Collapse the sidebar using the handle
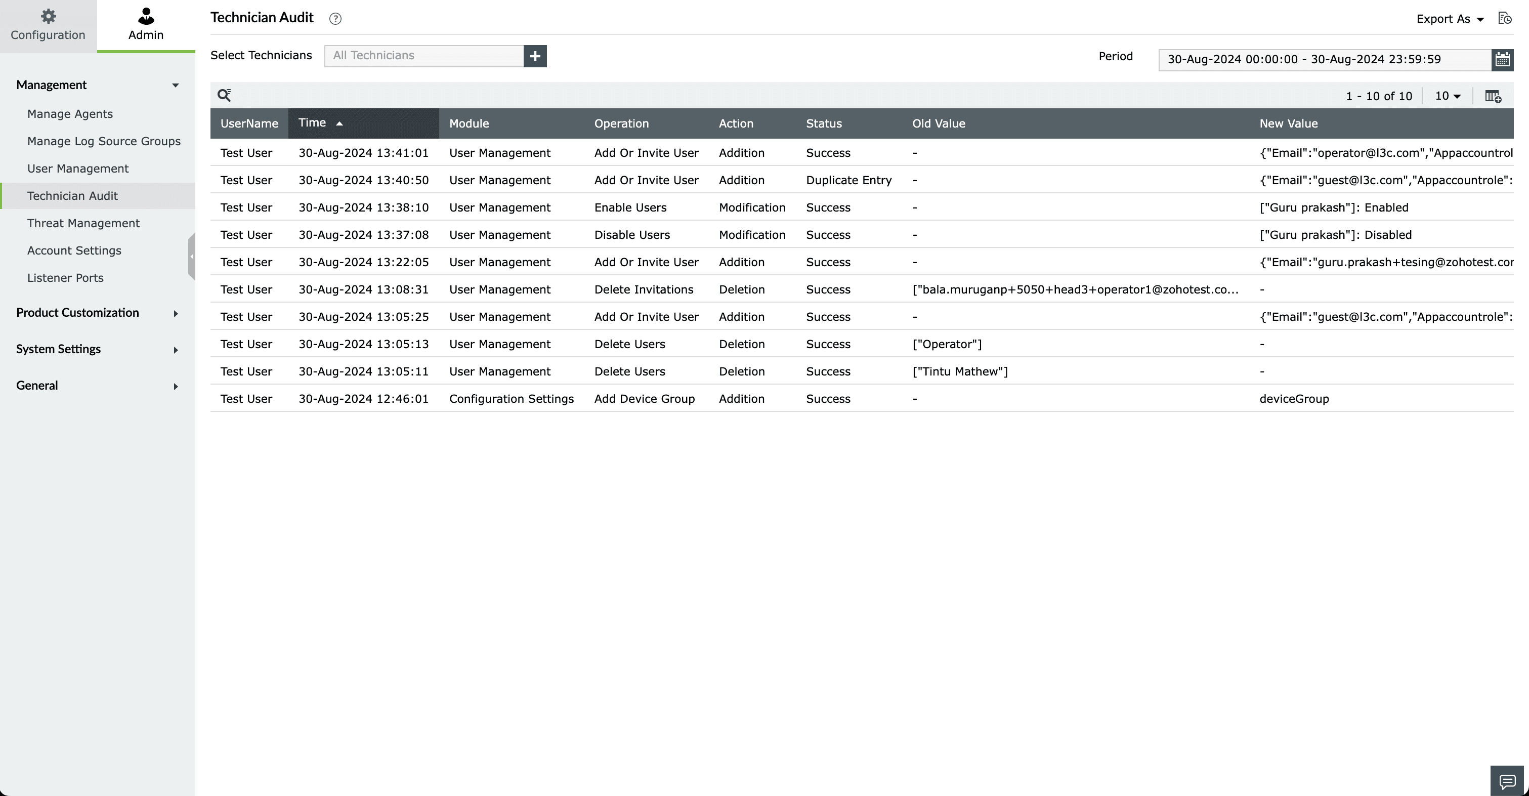The width and height of the screenshot is (1529, 796). pyautogui.click(x=192, y=257)
